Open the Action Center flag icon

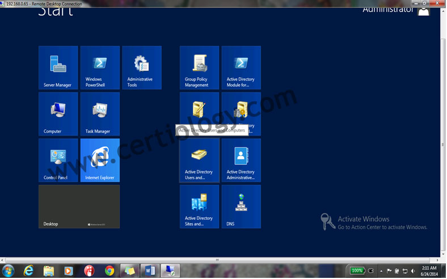pos(389,270)
